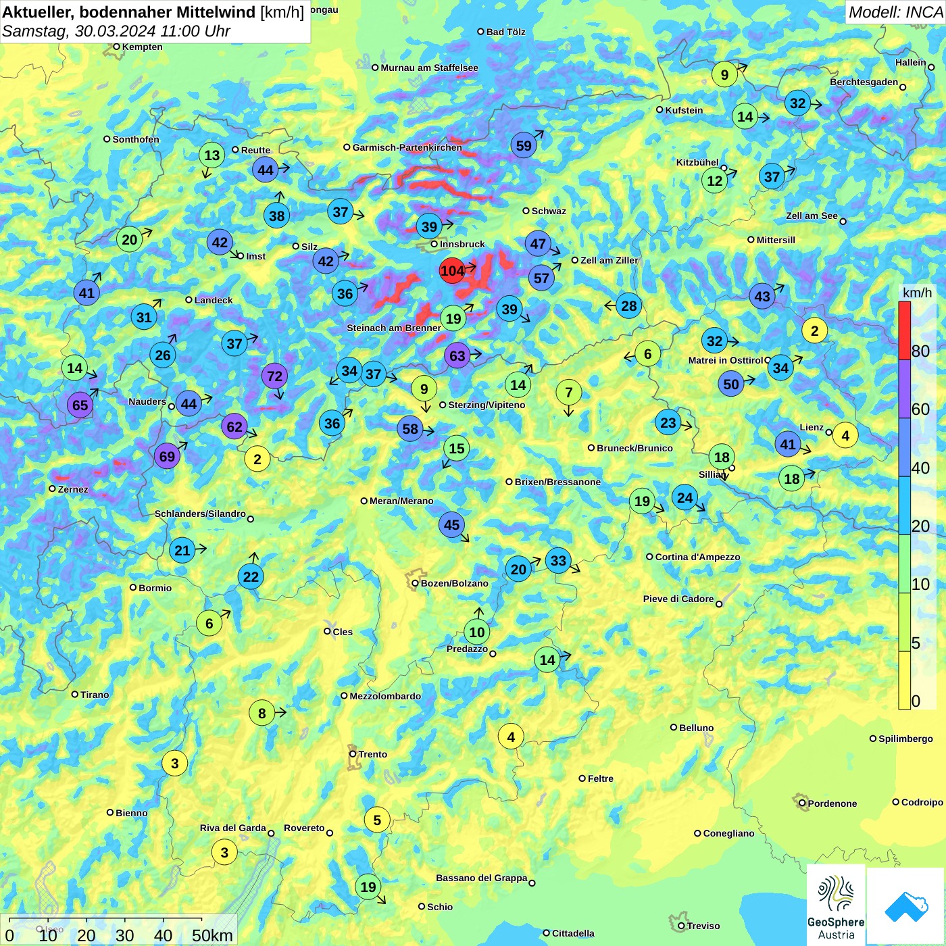Select the green 10–20 legend segment

(x=905, y=564)
